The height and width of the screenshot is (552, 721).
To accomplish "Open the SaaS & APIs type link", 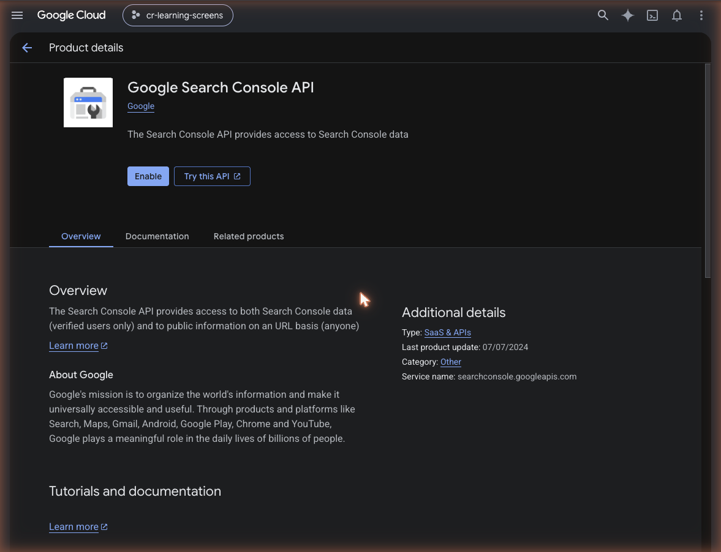I will tap(447, 332).
